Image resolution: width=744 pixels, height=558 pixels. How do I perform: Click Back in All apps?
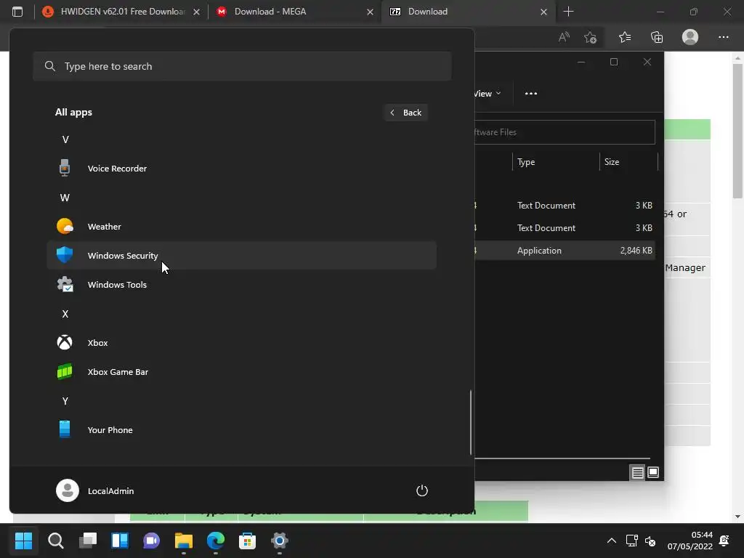405,113
